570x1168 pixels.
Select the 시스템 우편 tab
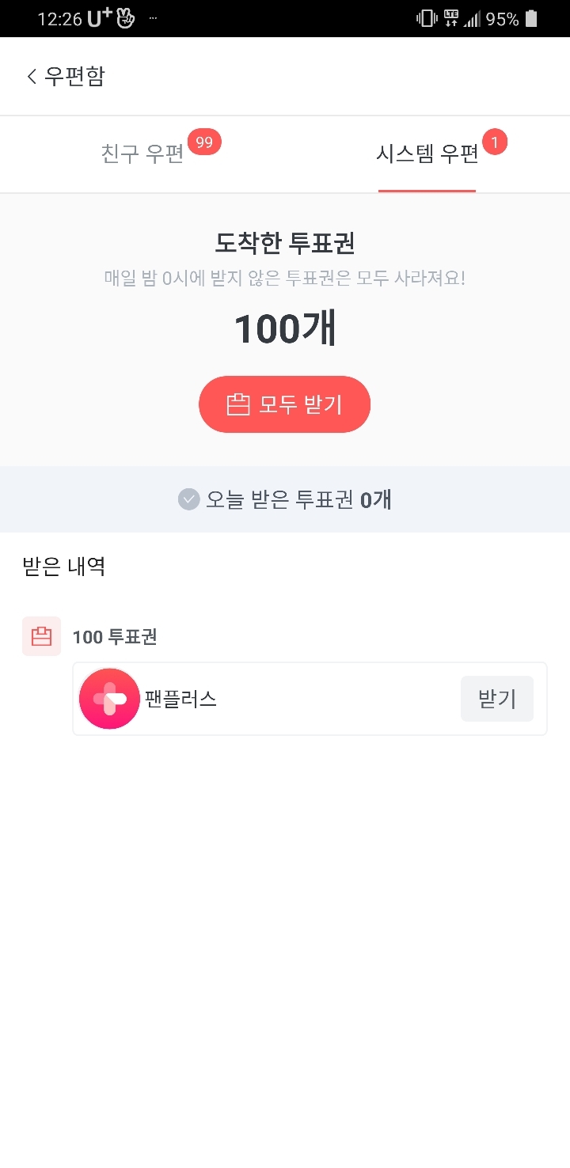tap(427, 154)
